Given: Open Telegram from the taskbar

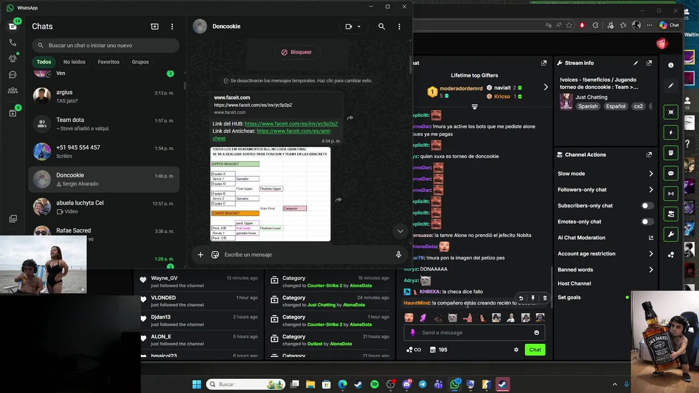Looking at the screenshot, I should coord(423,384).
